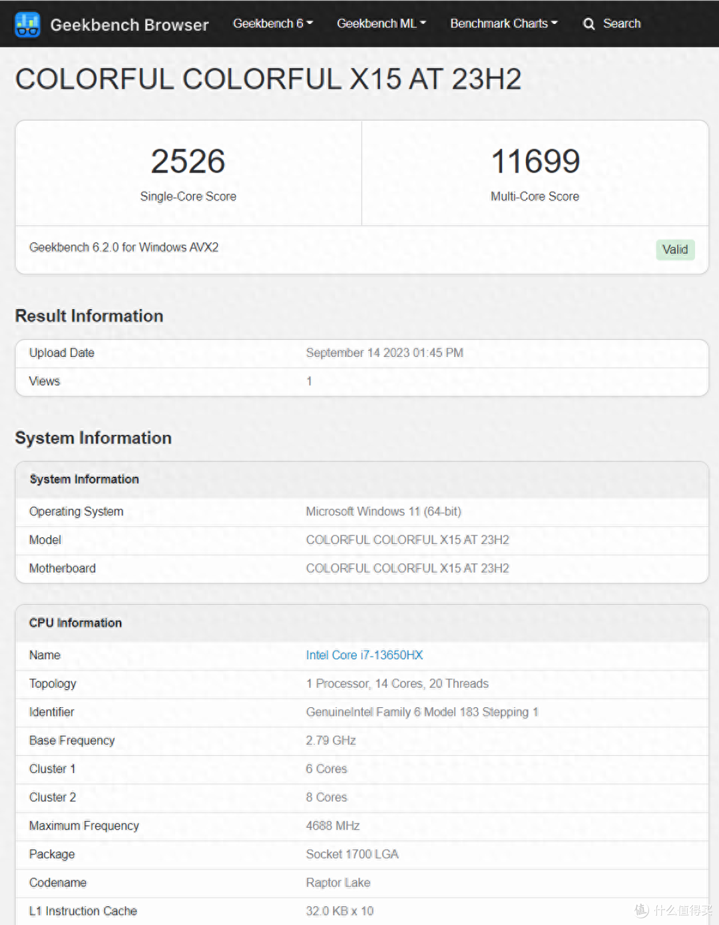Viewport: 719px width, 925px height.
Task: Select the '6 Cores' value
Action: [x=327, y=769]
